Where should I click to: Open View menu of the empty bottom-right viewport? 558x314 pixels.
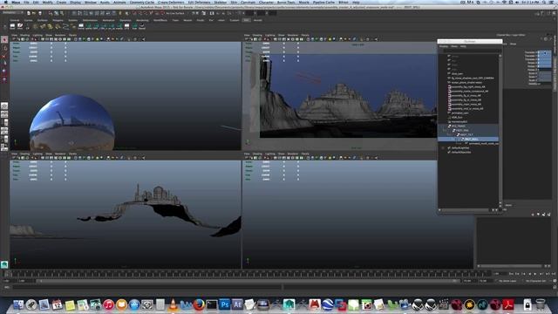tap(247, 154)
